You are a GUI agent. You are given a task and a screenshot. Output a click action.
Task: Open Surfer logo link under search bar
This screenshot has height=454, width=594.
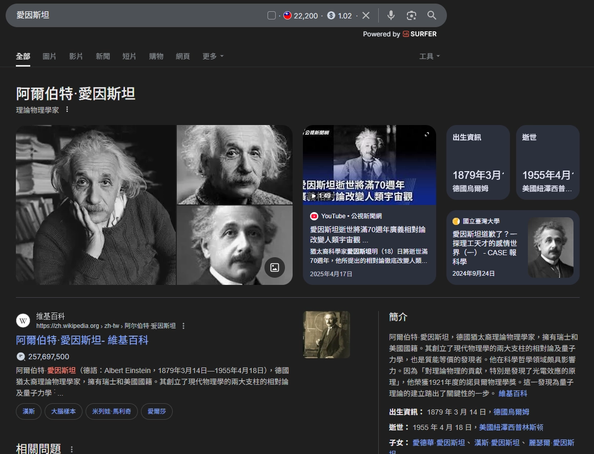pos(420,34)
